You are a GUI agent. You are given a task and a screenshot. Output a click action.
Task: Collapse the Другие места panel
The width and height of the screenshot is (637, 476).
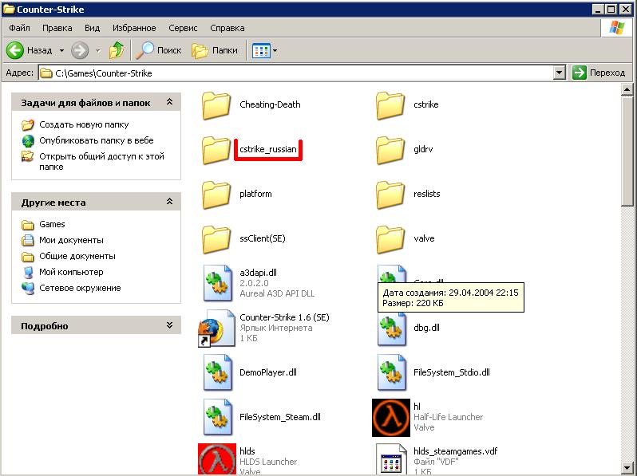click(169, 202)
